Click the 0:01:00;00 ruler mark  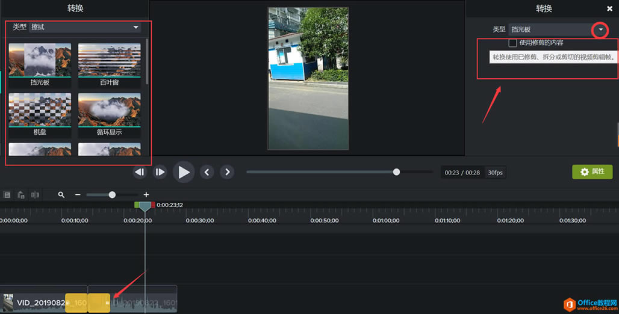386,221
